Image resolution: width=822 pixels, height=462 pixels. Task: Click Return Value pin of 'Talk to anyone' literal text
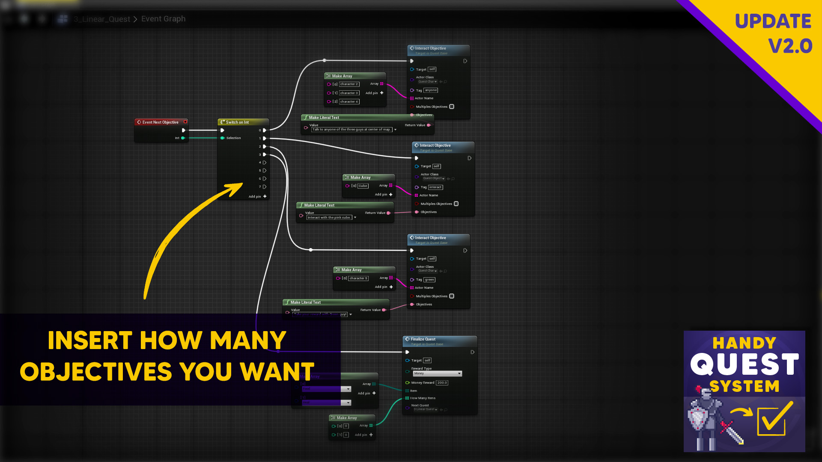coord(429,125)
